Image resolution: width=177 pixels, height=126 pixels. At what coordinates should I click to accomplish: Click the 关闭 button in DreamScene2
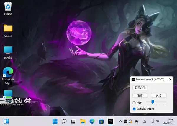(x=159, y=95)
